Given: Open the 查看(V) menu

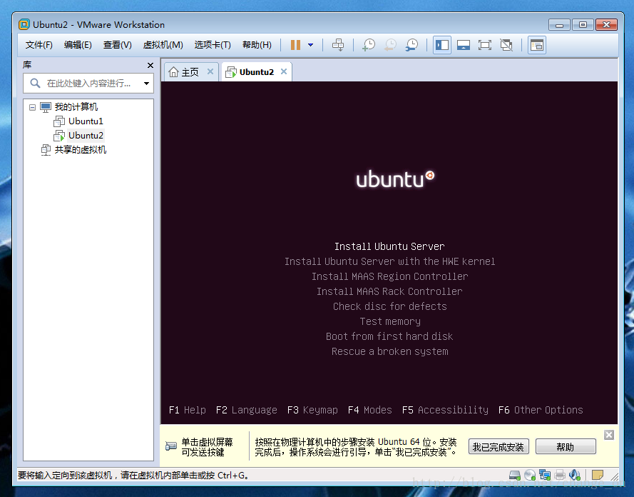Looking at the screenshot, I should tap(117, 45).
